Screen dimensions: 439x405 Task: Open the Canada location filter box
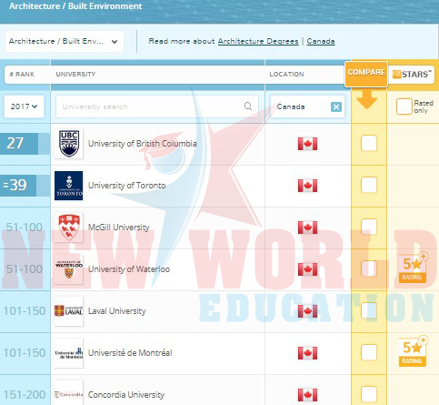click(x=307, y=106)
